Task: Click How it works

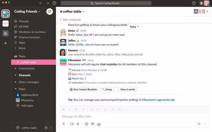Action: point(126,89)
